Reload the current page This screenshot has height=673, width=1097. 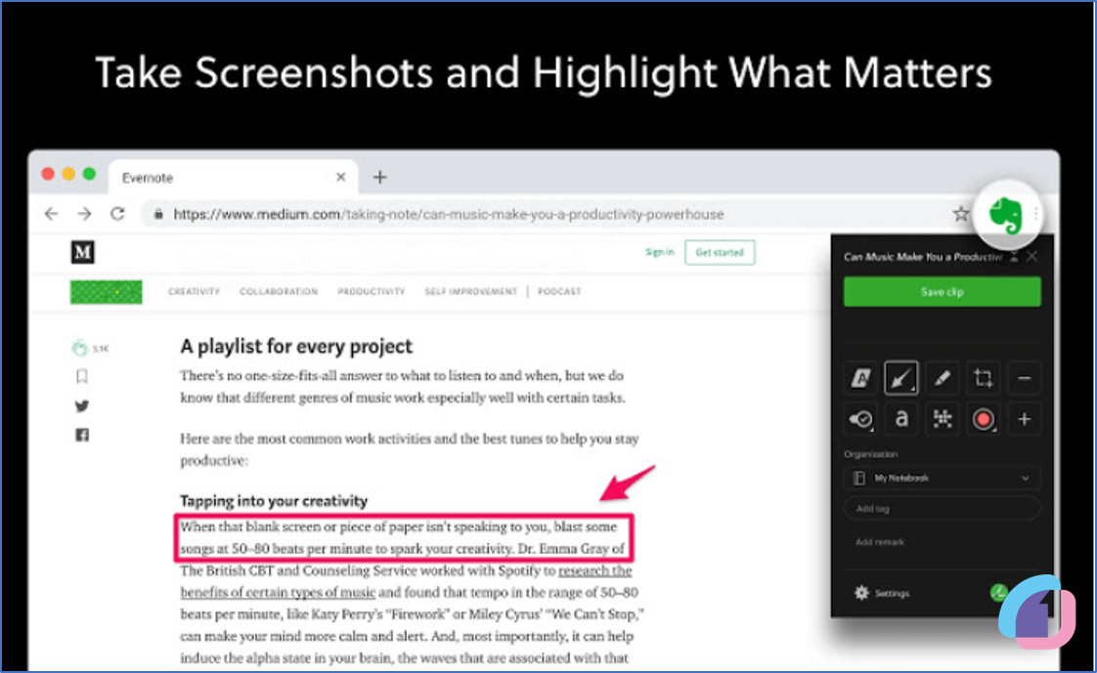point(117,214)
